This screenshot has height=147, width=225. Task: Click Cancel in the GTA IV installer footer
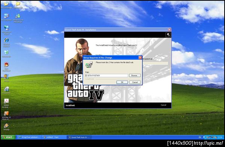163,105
